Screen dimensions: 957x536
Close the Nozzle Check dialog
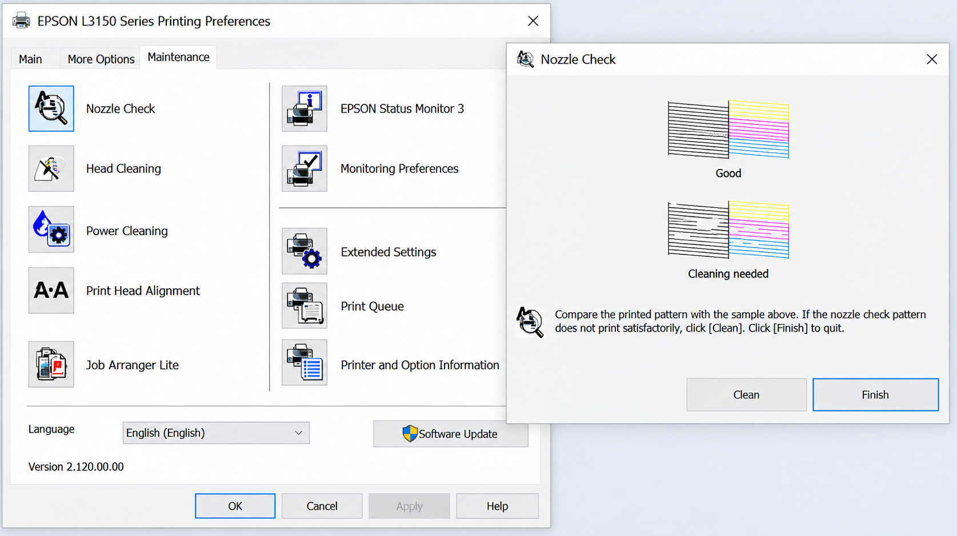point(932,59)
